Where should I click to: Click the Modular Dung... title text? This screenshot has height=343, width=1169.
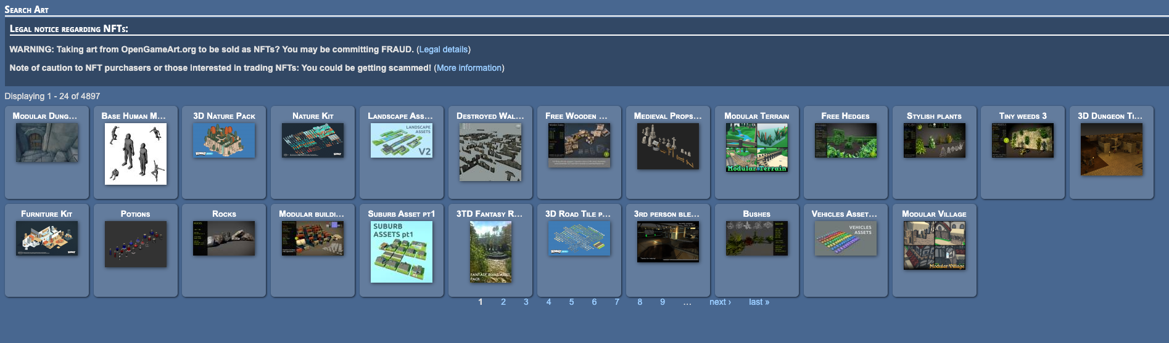tap(45, 116)
